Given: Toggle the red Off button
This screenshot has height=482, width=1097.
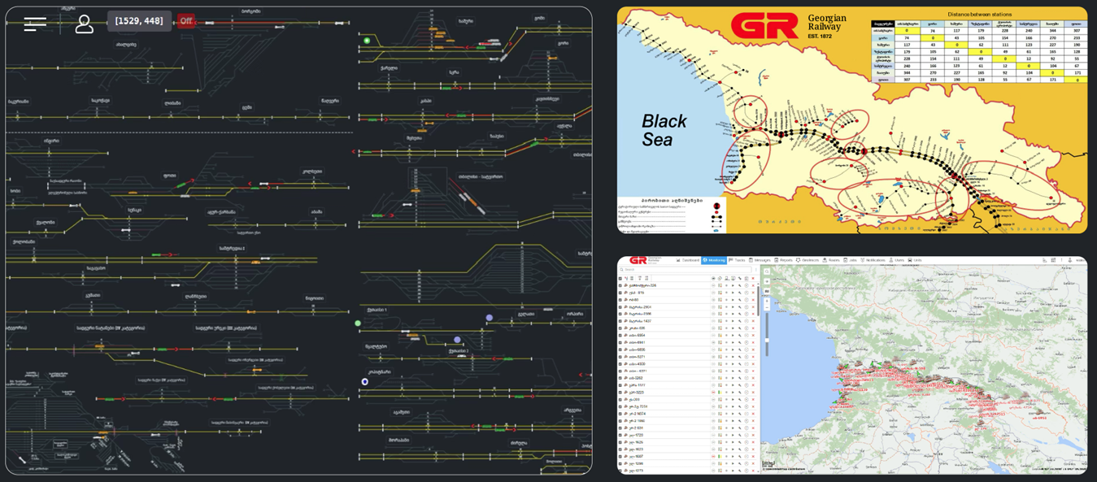Looking at the screenshot, I should pos(186,21).
